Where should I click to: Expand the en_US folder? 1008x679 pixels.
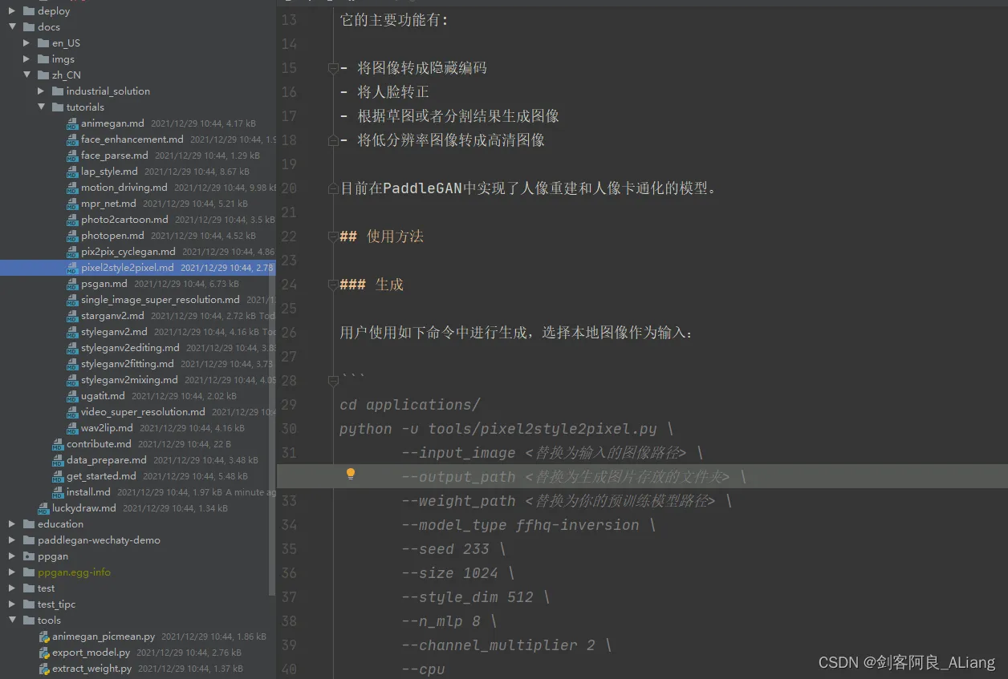coord(26,43)
